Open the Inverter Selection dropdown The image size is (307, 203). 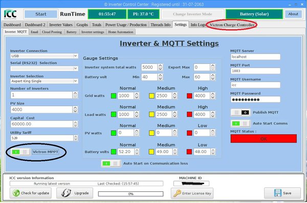[44, 81]
